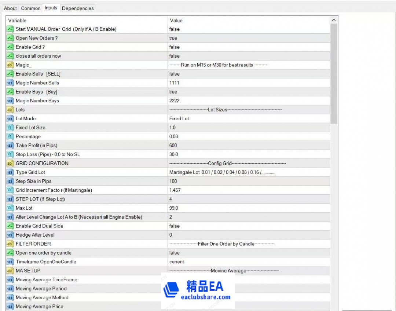Edit the Take Profit value 600

[173, 146]
